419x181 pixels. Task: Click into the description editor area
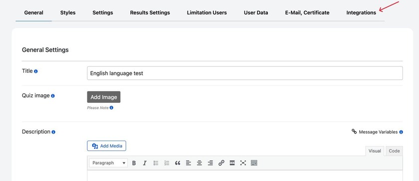pyautogui.click(x=245, y=176)
